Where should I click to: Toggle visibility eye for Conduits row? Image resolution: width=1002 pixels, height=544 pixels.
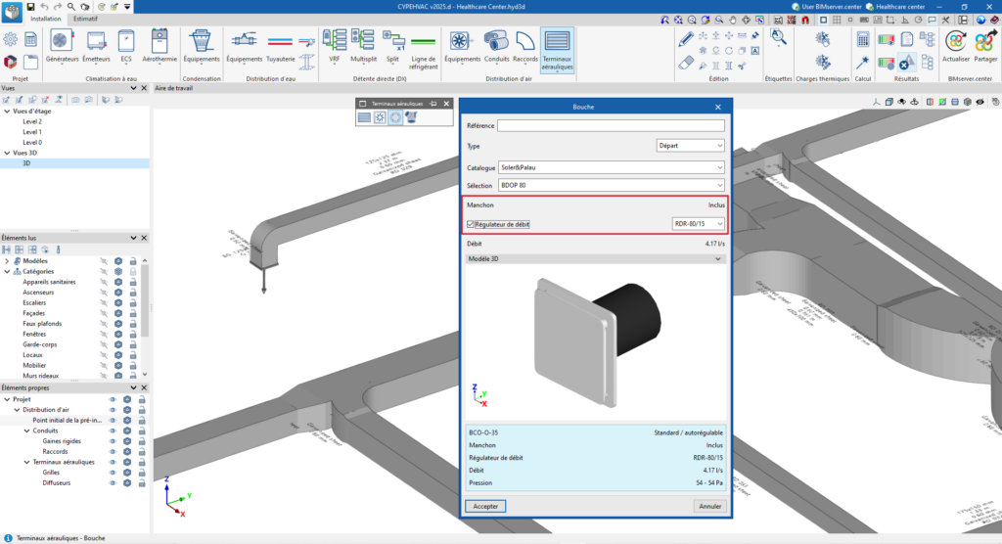click(x=113, y=431)
